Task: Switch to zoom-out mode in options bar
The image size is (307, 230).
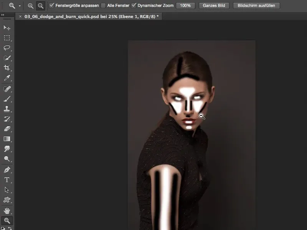Action: click(41, 6)
